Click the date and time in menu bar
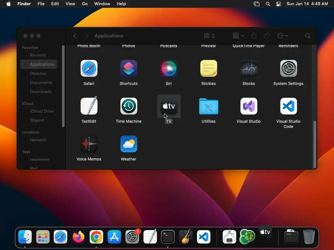This screenshot has height=250, width=334. click(x=307, y=4)
